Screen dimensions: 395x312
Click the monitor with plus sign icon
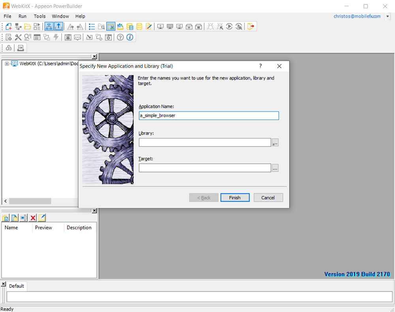pos(160,26)
